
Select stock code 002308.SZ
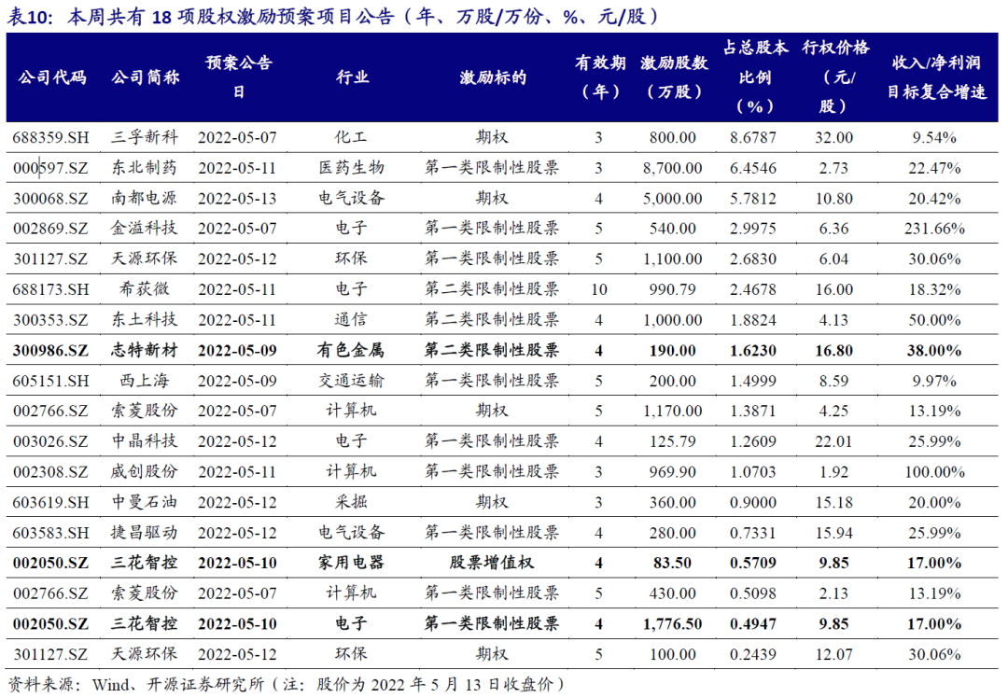[x=50, y=472]
